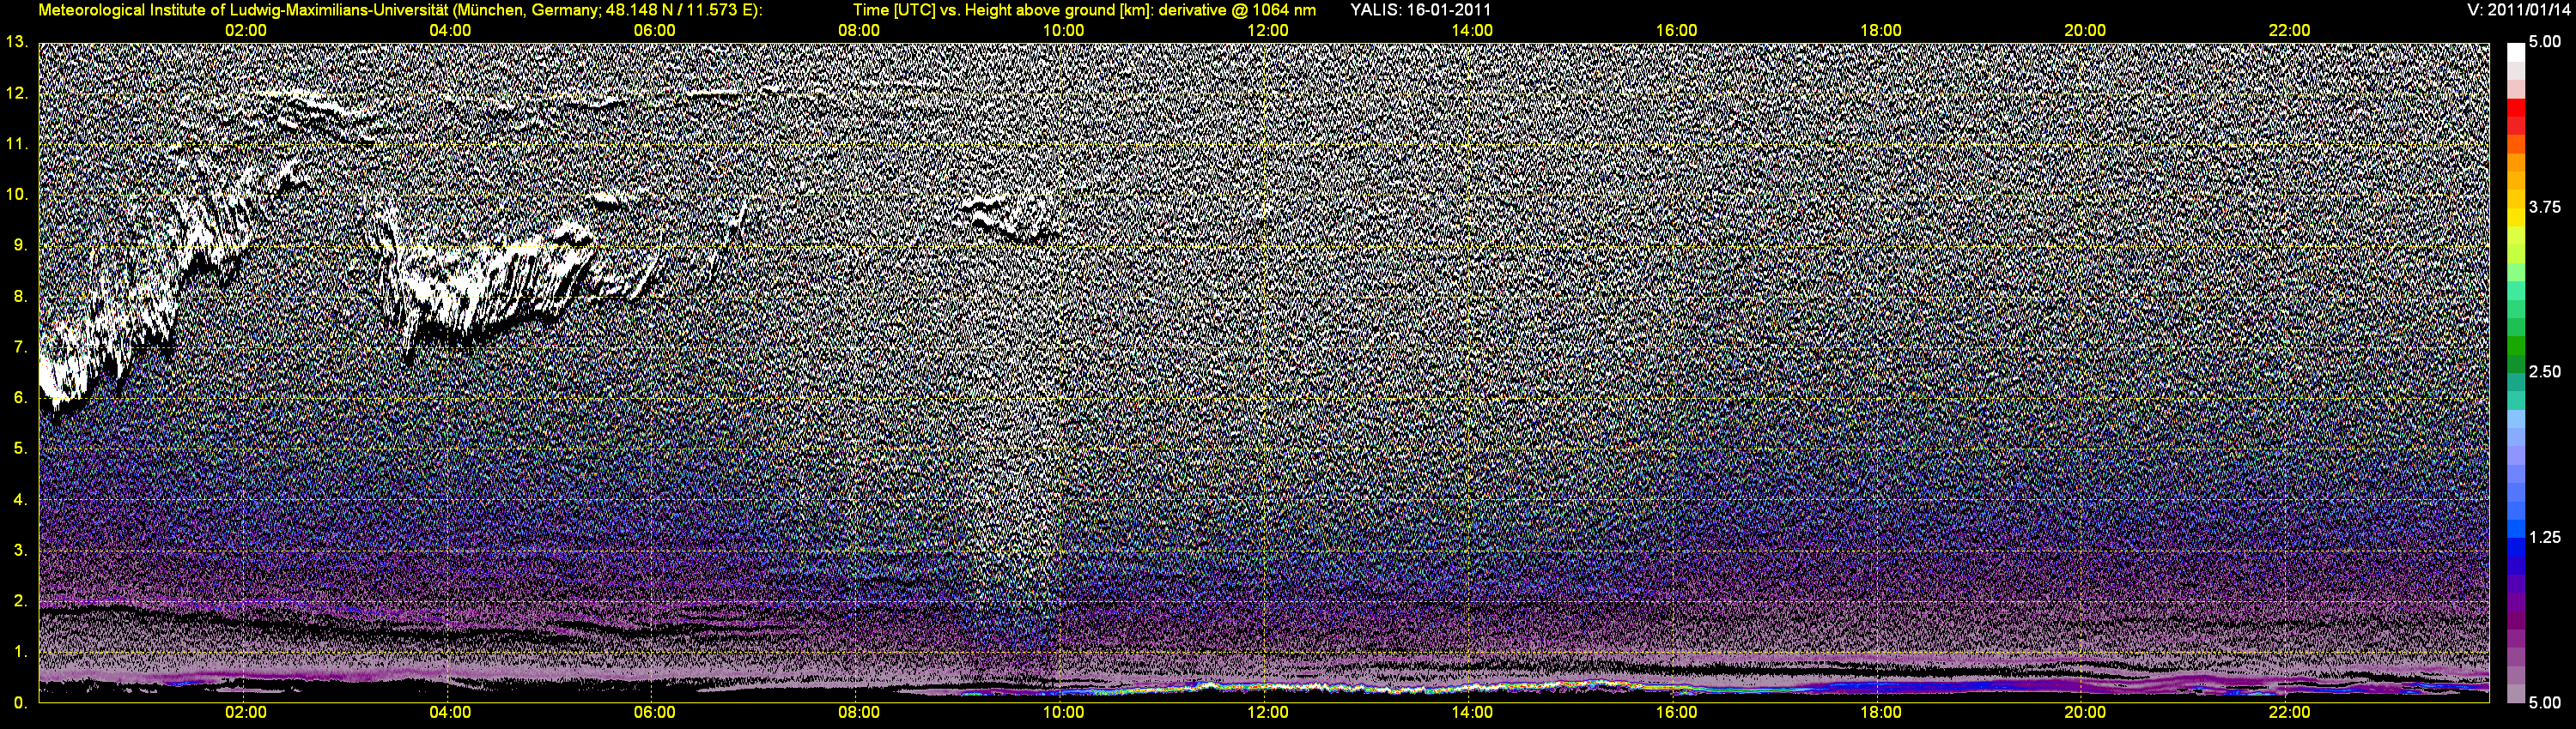
Task: Click the 08:00 label on the bottom time axis
Action: coord(859,713)
